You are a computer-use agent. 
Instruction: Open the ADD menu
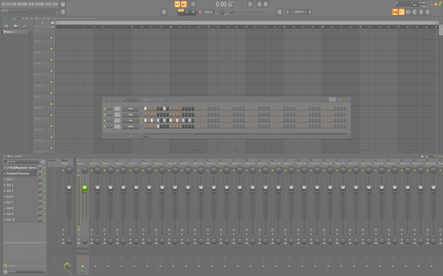point(14,4)
